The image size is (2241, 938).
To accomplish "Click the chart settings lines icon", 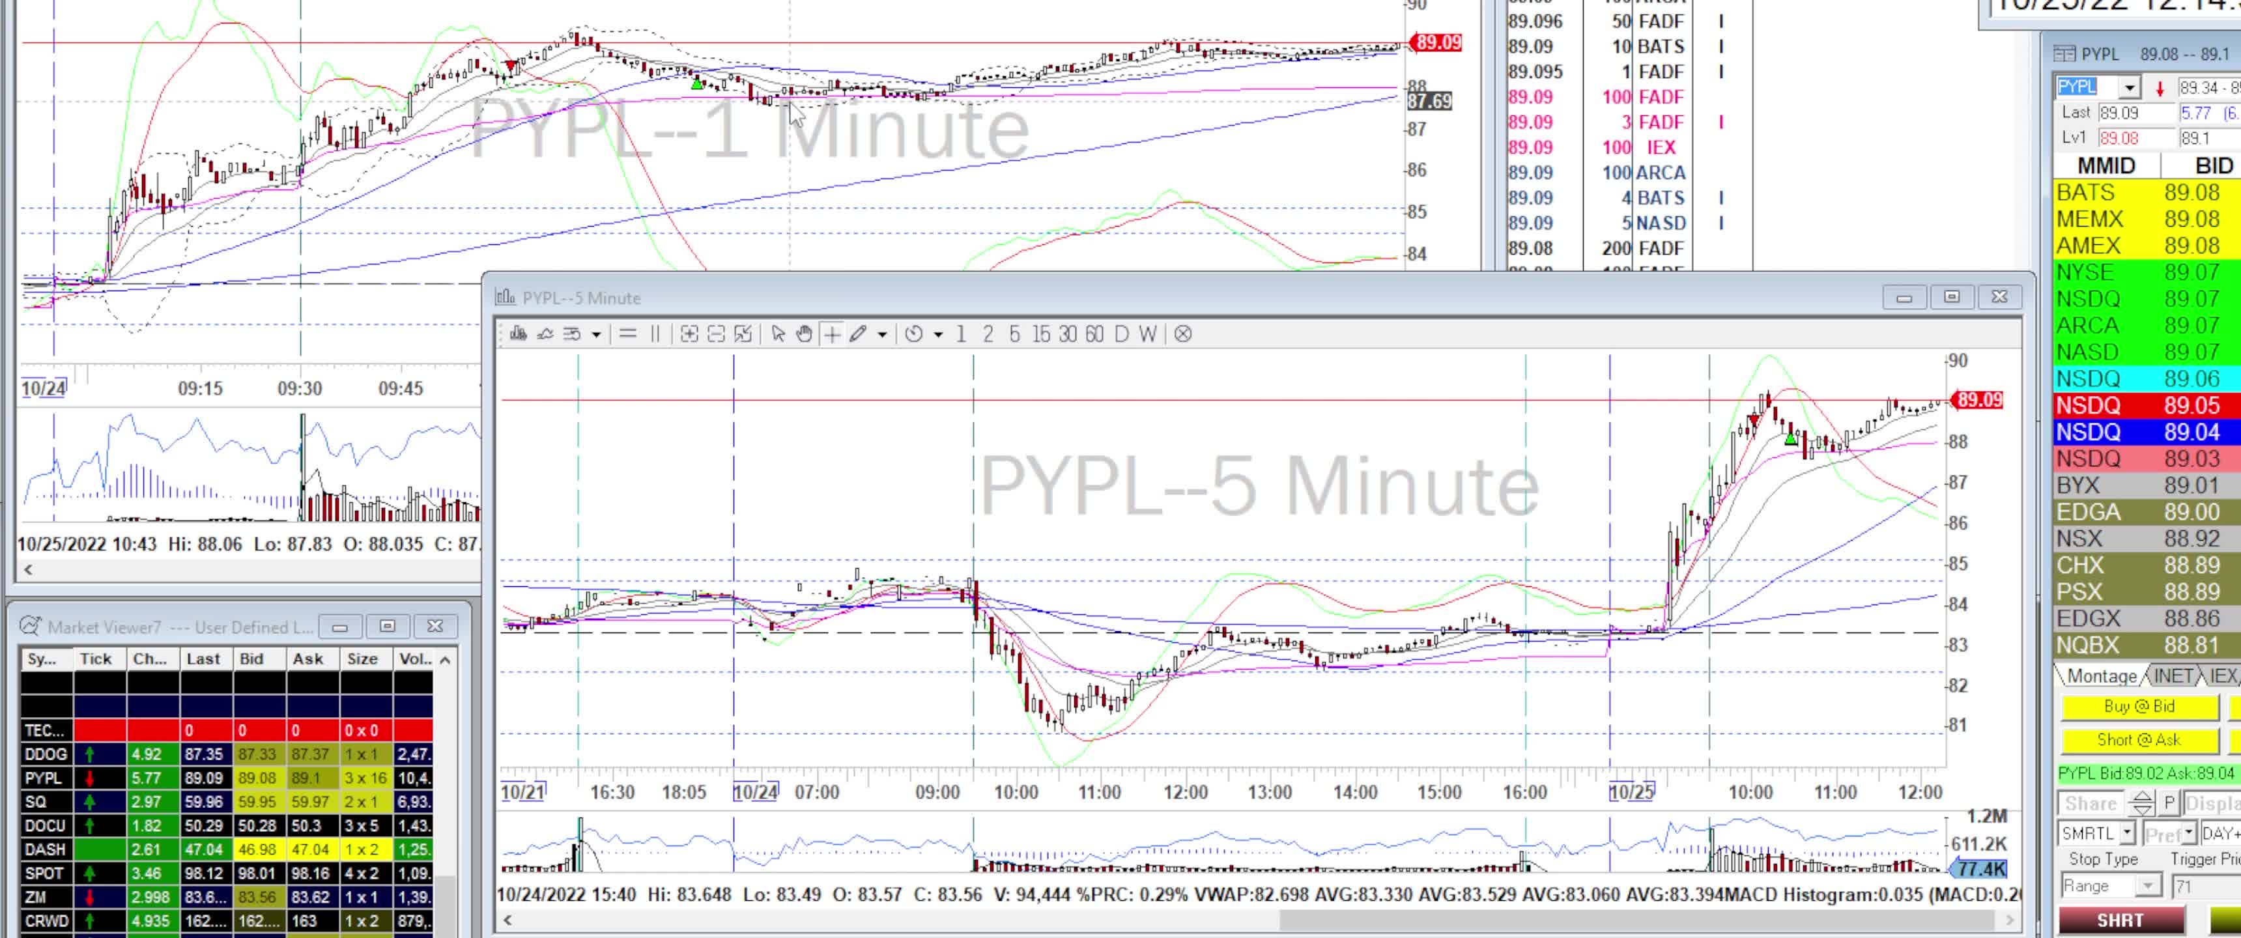I will 571,334.
